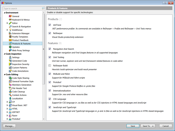This screenshot has height=131, width=175.
Task: Click the Keyboard & Menus icon
Action: pyautogui.click(x=10, y=20)
